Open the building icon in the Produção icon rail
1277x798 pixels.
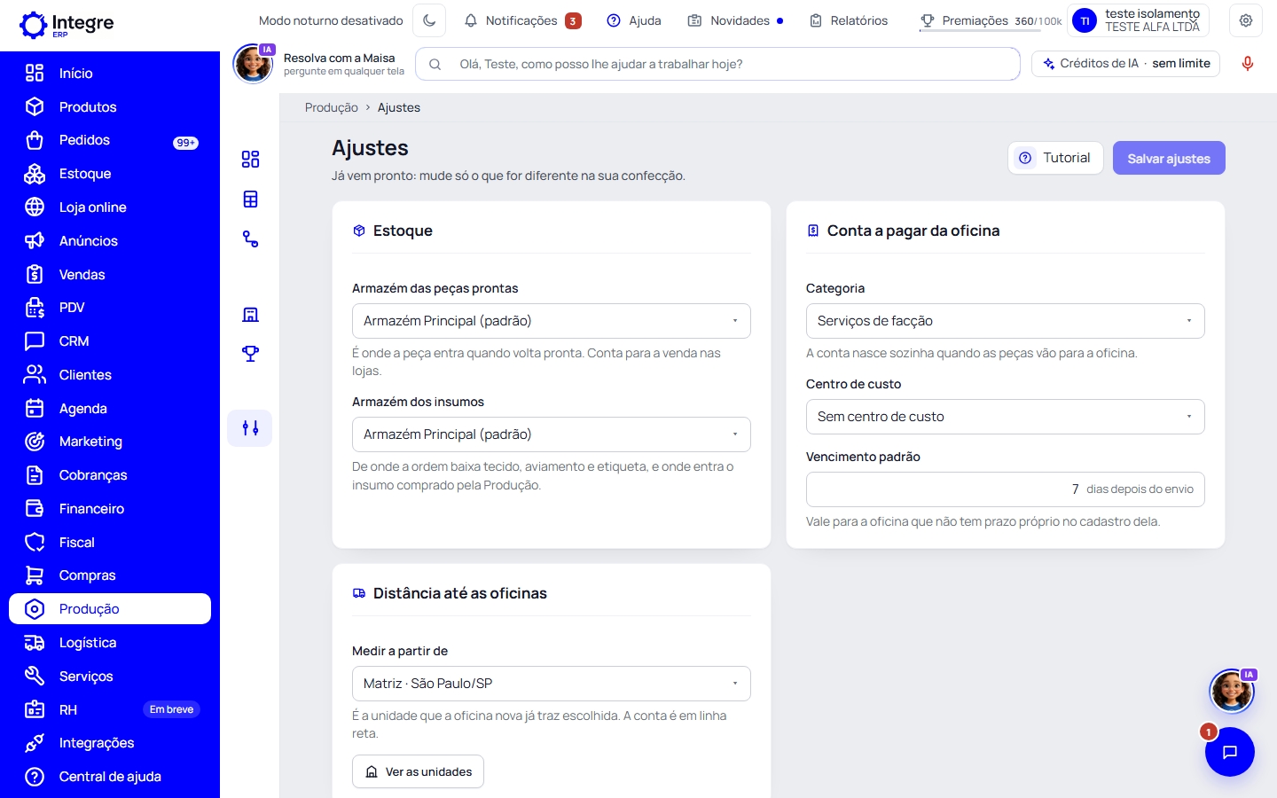(250, 315)
